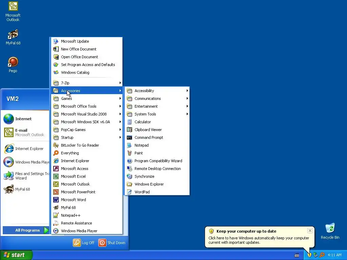Click the security shield tray icon

pos(310,255)
